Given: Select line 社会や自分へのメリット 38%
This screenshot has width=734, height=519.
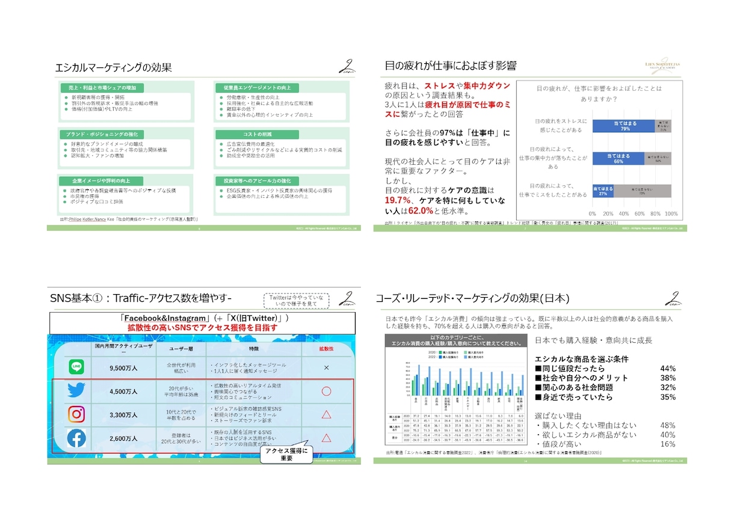Looking at the screenshot, I should point(605,378).
